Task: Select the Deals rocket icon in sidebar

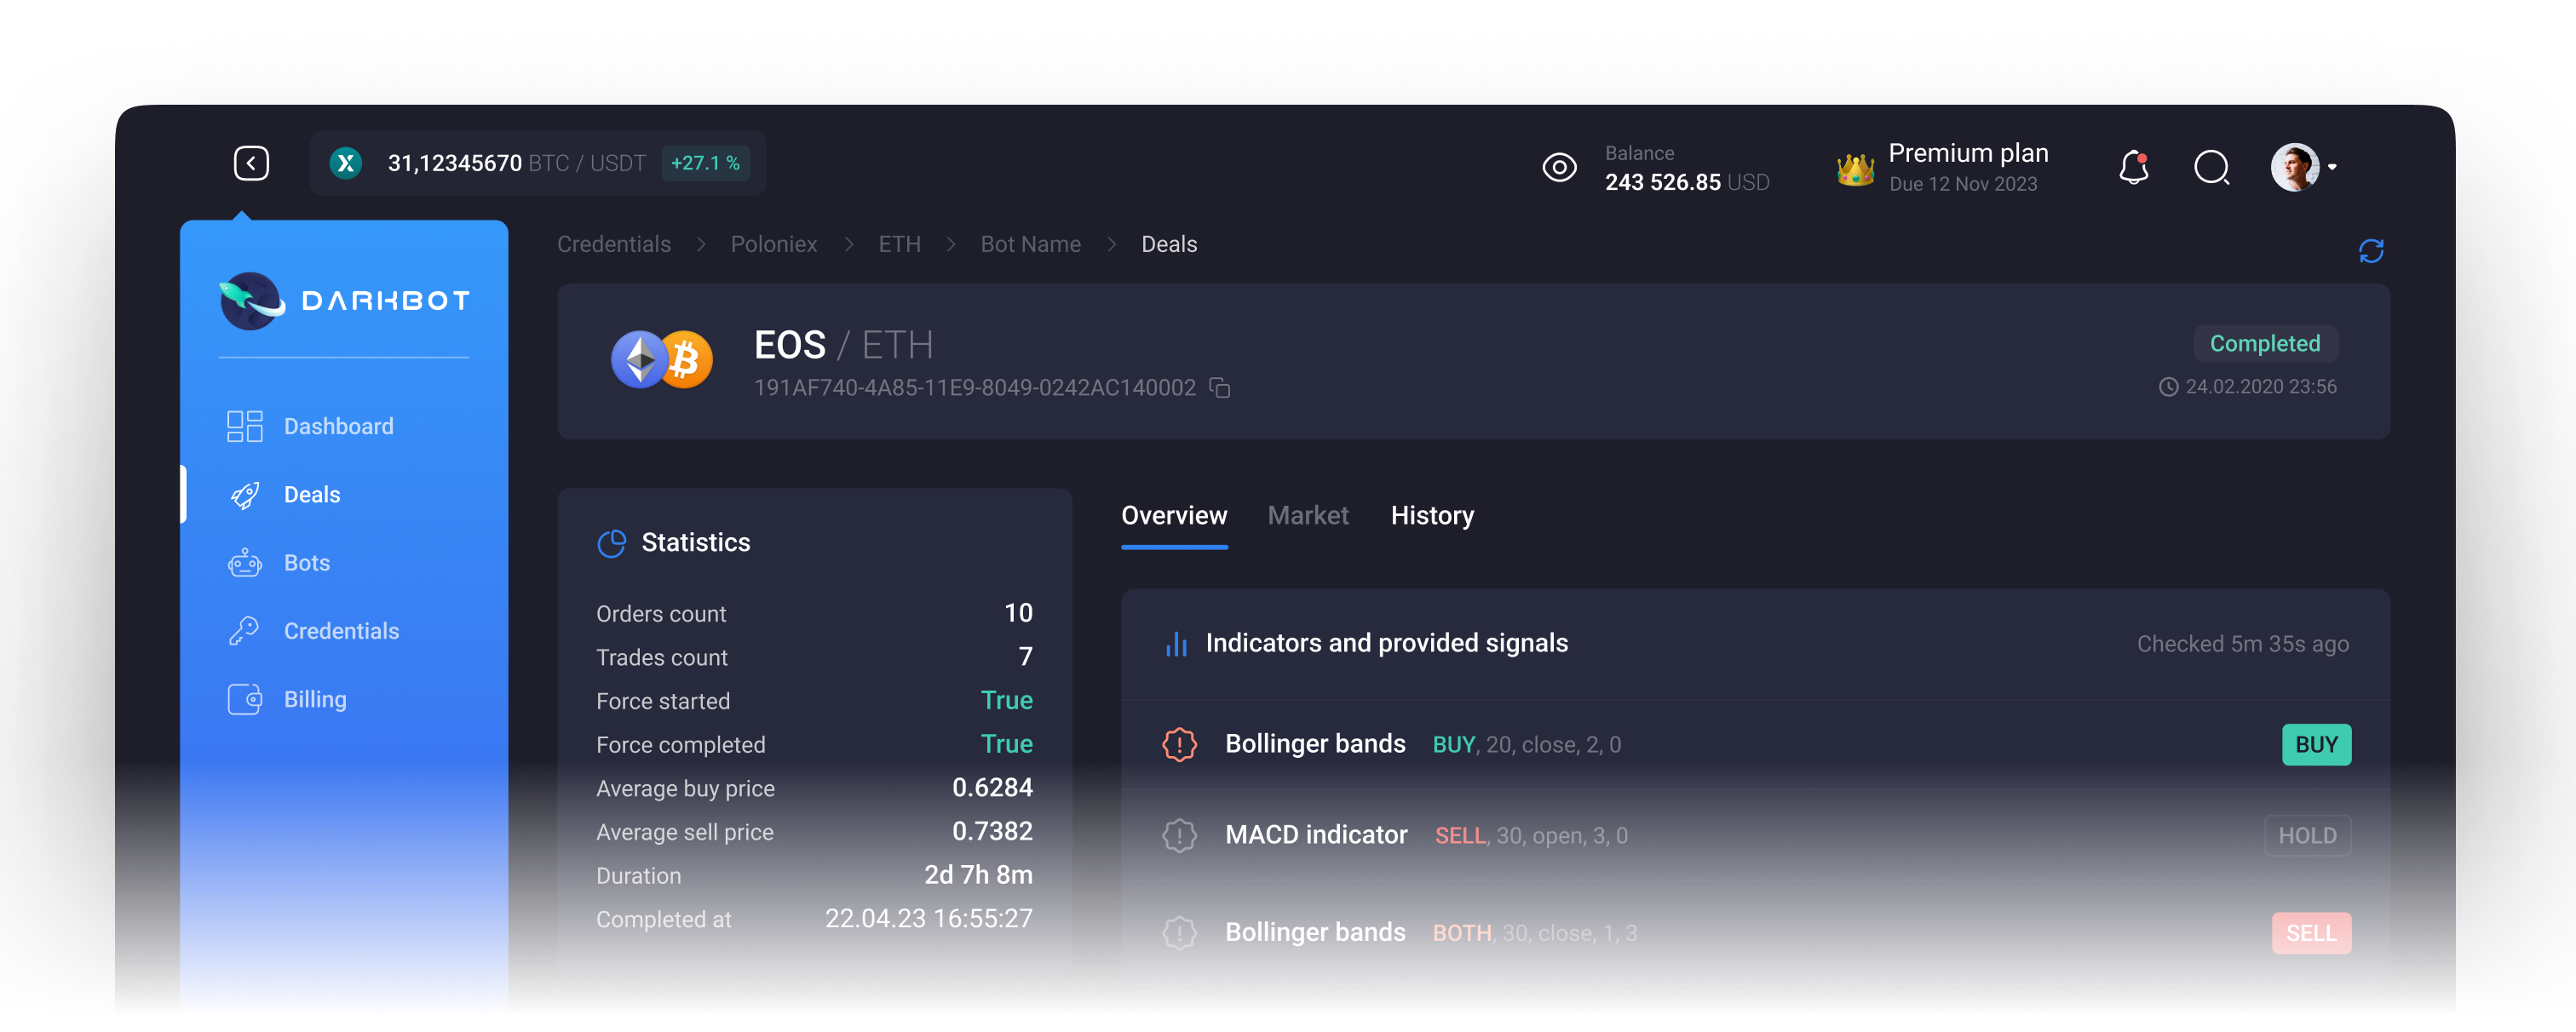Action: tap(244, 494)
